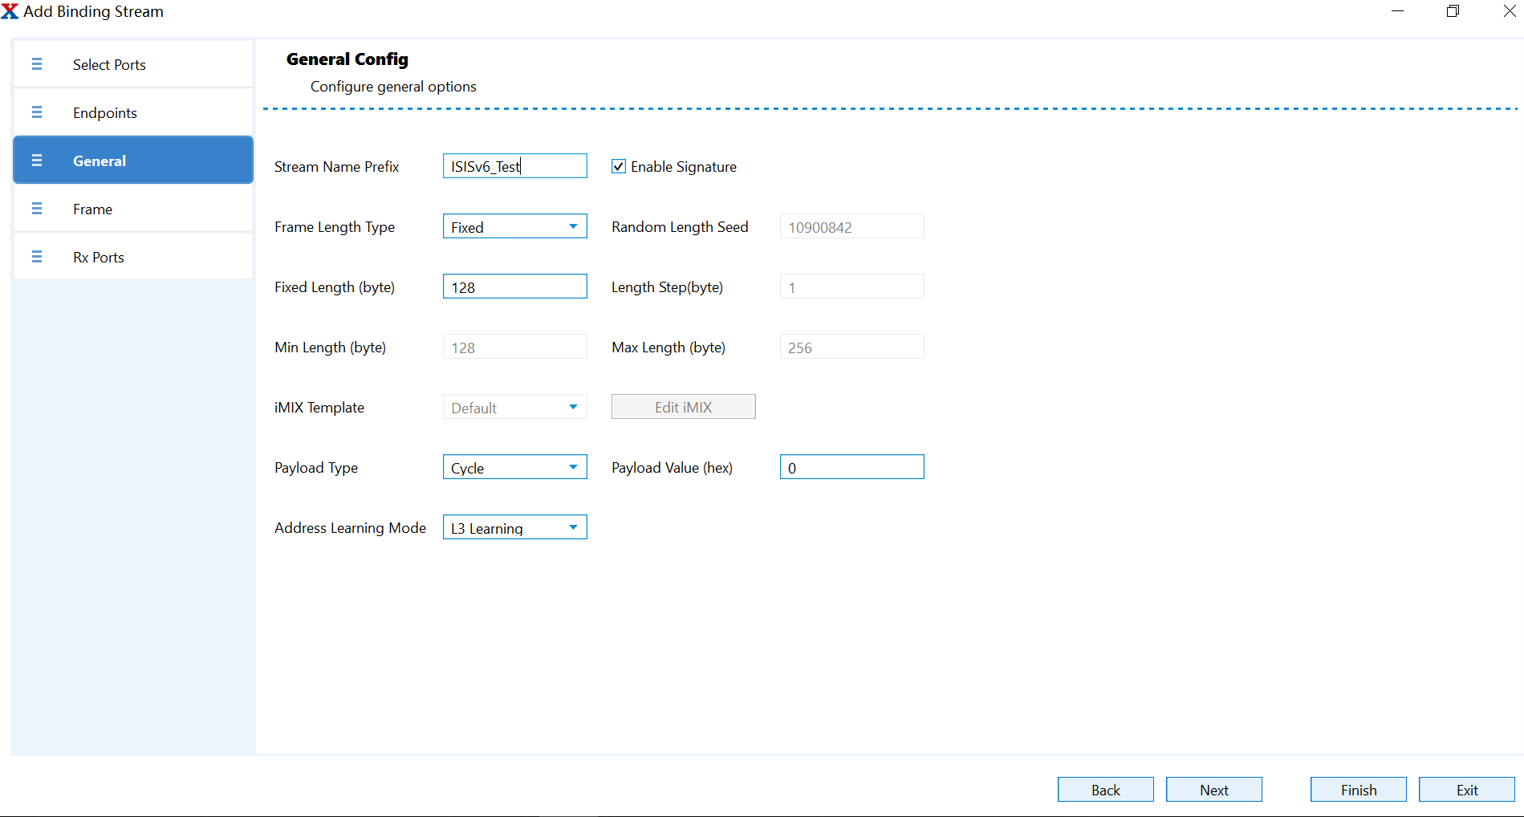Toggle the Enable Signature checkbox

pos(619,166)
